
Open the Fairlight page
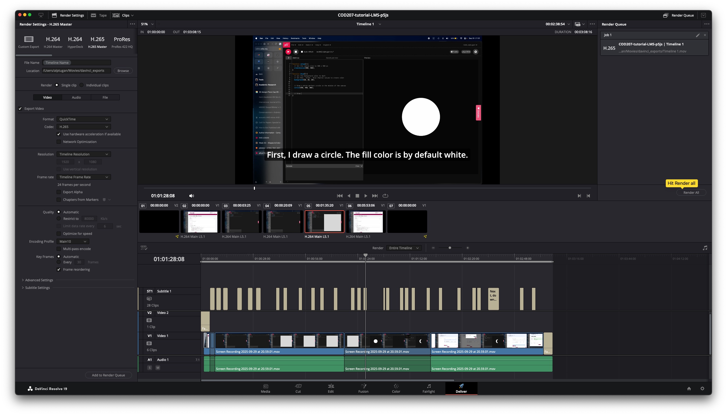tap(428, 388)
